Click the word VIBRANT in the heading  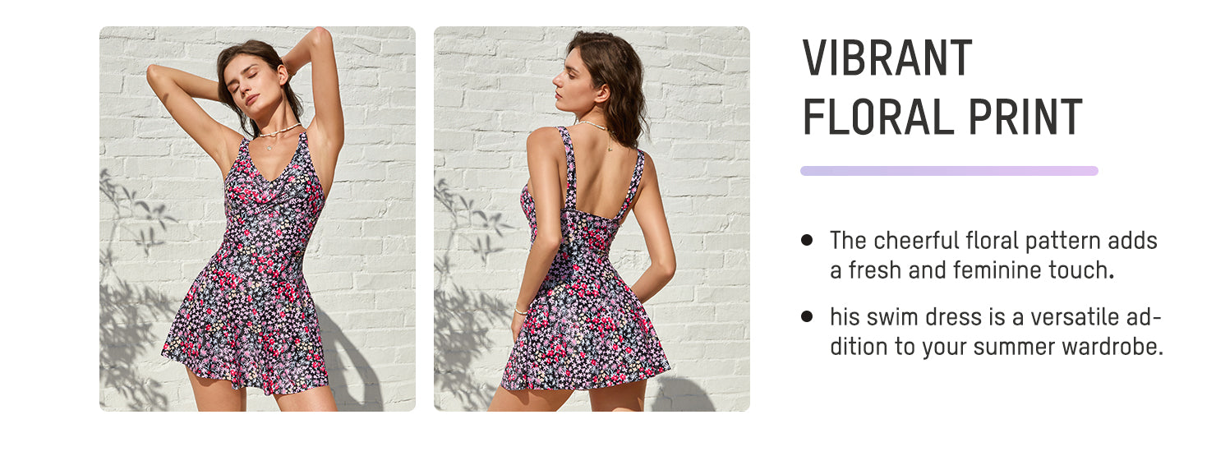[x=887, y=59]
